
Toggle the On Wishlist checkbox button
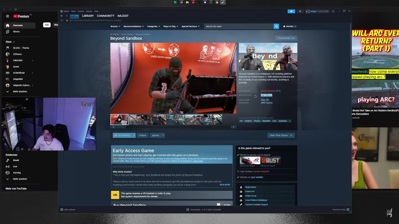pyautogui.click(x=123, y=135)
